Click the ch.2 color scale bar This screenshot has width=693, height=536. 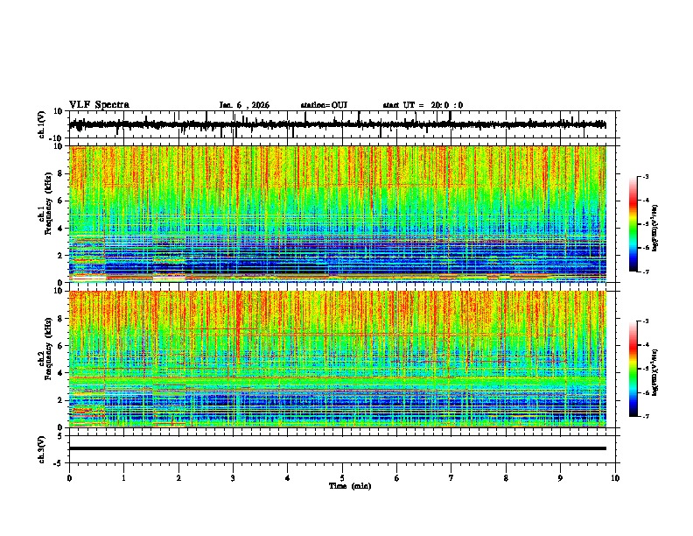coord(633,369)
